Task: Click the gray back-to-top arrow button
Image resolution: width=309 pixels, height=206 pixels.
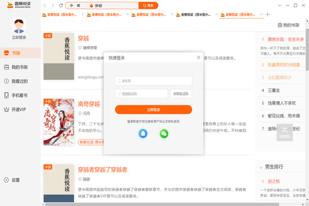Action: click(284, 132)
